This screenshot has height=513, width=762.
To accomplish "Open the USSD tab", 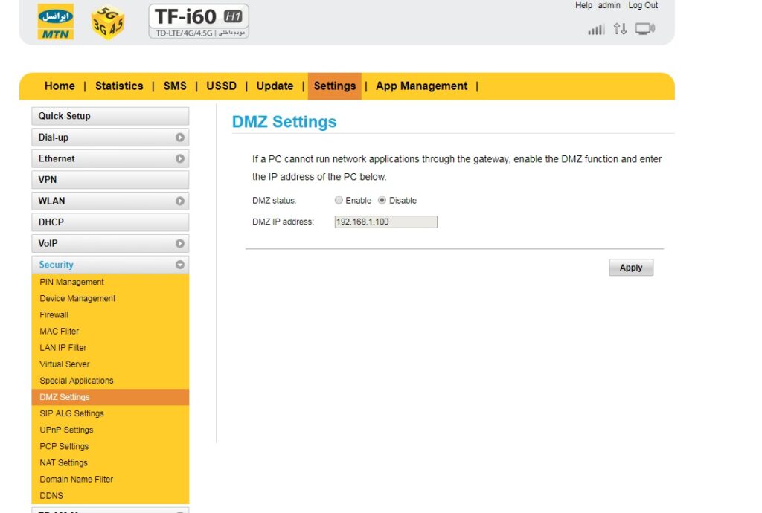I will coord(222,86).
